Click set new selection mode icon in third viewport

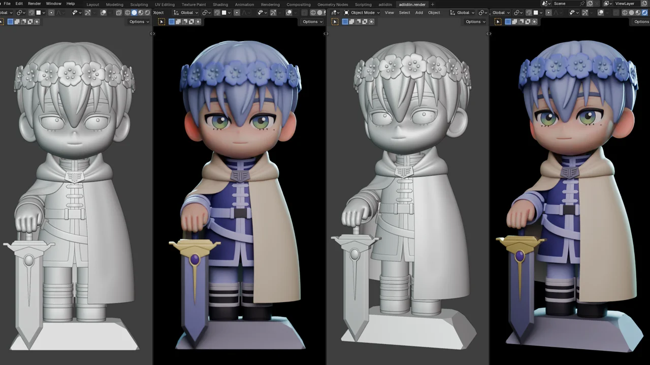click(x=345, y=22)
